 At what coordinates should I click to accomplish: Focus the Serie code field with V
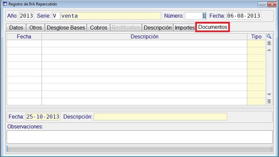click(56, 16)
